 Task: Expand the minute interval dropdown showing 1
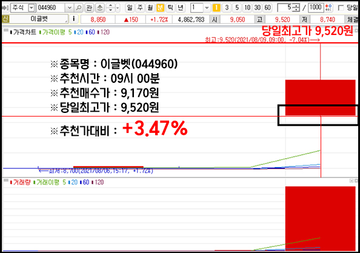[x=207, y=8]
